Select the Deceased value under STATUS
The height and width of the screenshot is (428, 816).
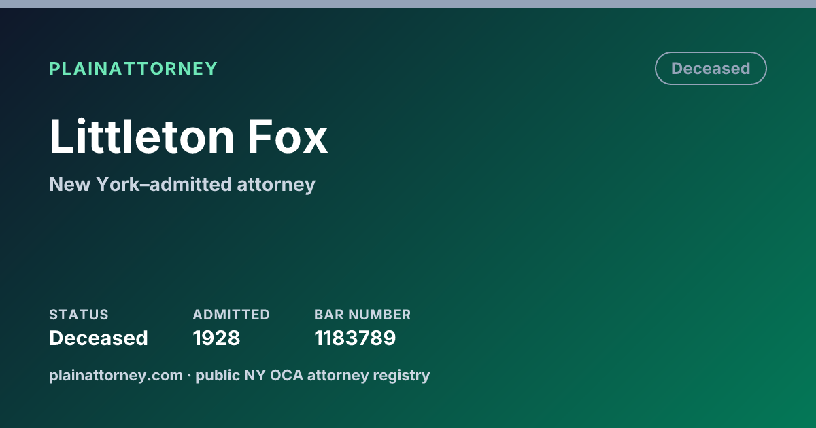(99, 338)
